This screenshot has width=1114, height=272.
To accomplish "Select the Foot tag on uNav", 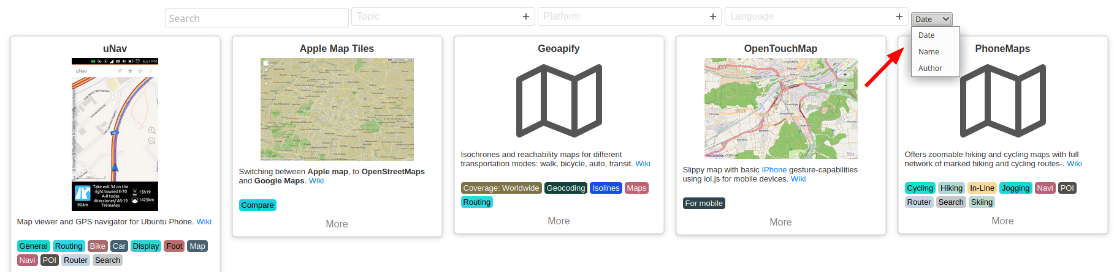I will tap(174, 246).
